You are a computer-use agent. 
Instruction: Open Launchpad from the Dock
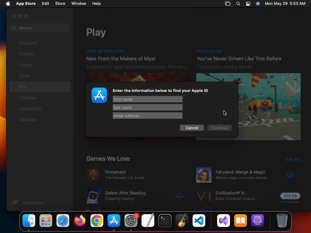tap(46, 221)
